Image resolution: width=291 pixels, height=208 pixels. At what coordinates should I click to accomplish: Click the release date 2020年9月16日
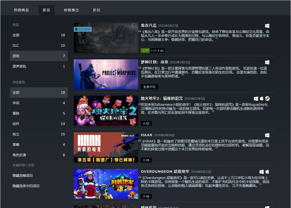pyautogui.click(x=164, y=135)
